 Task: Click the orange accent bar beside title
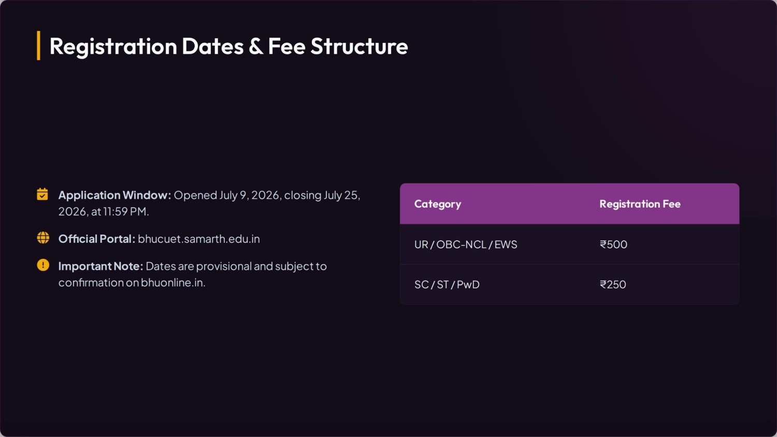point(38,46)
